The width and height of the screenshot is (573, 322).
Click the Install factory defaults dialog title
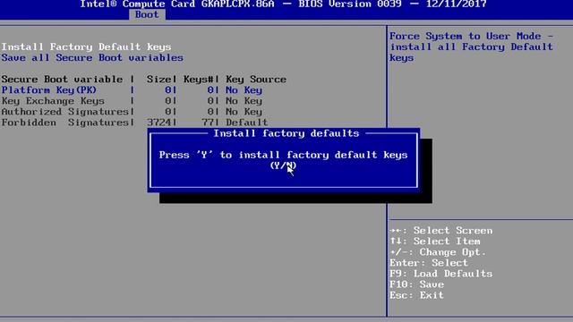pos(286,133)
